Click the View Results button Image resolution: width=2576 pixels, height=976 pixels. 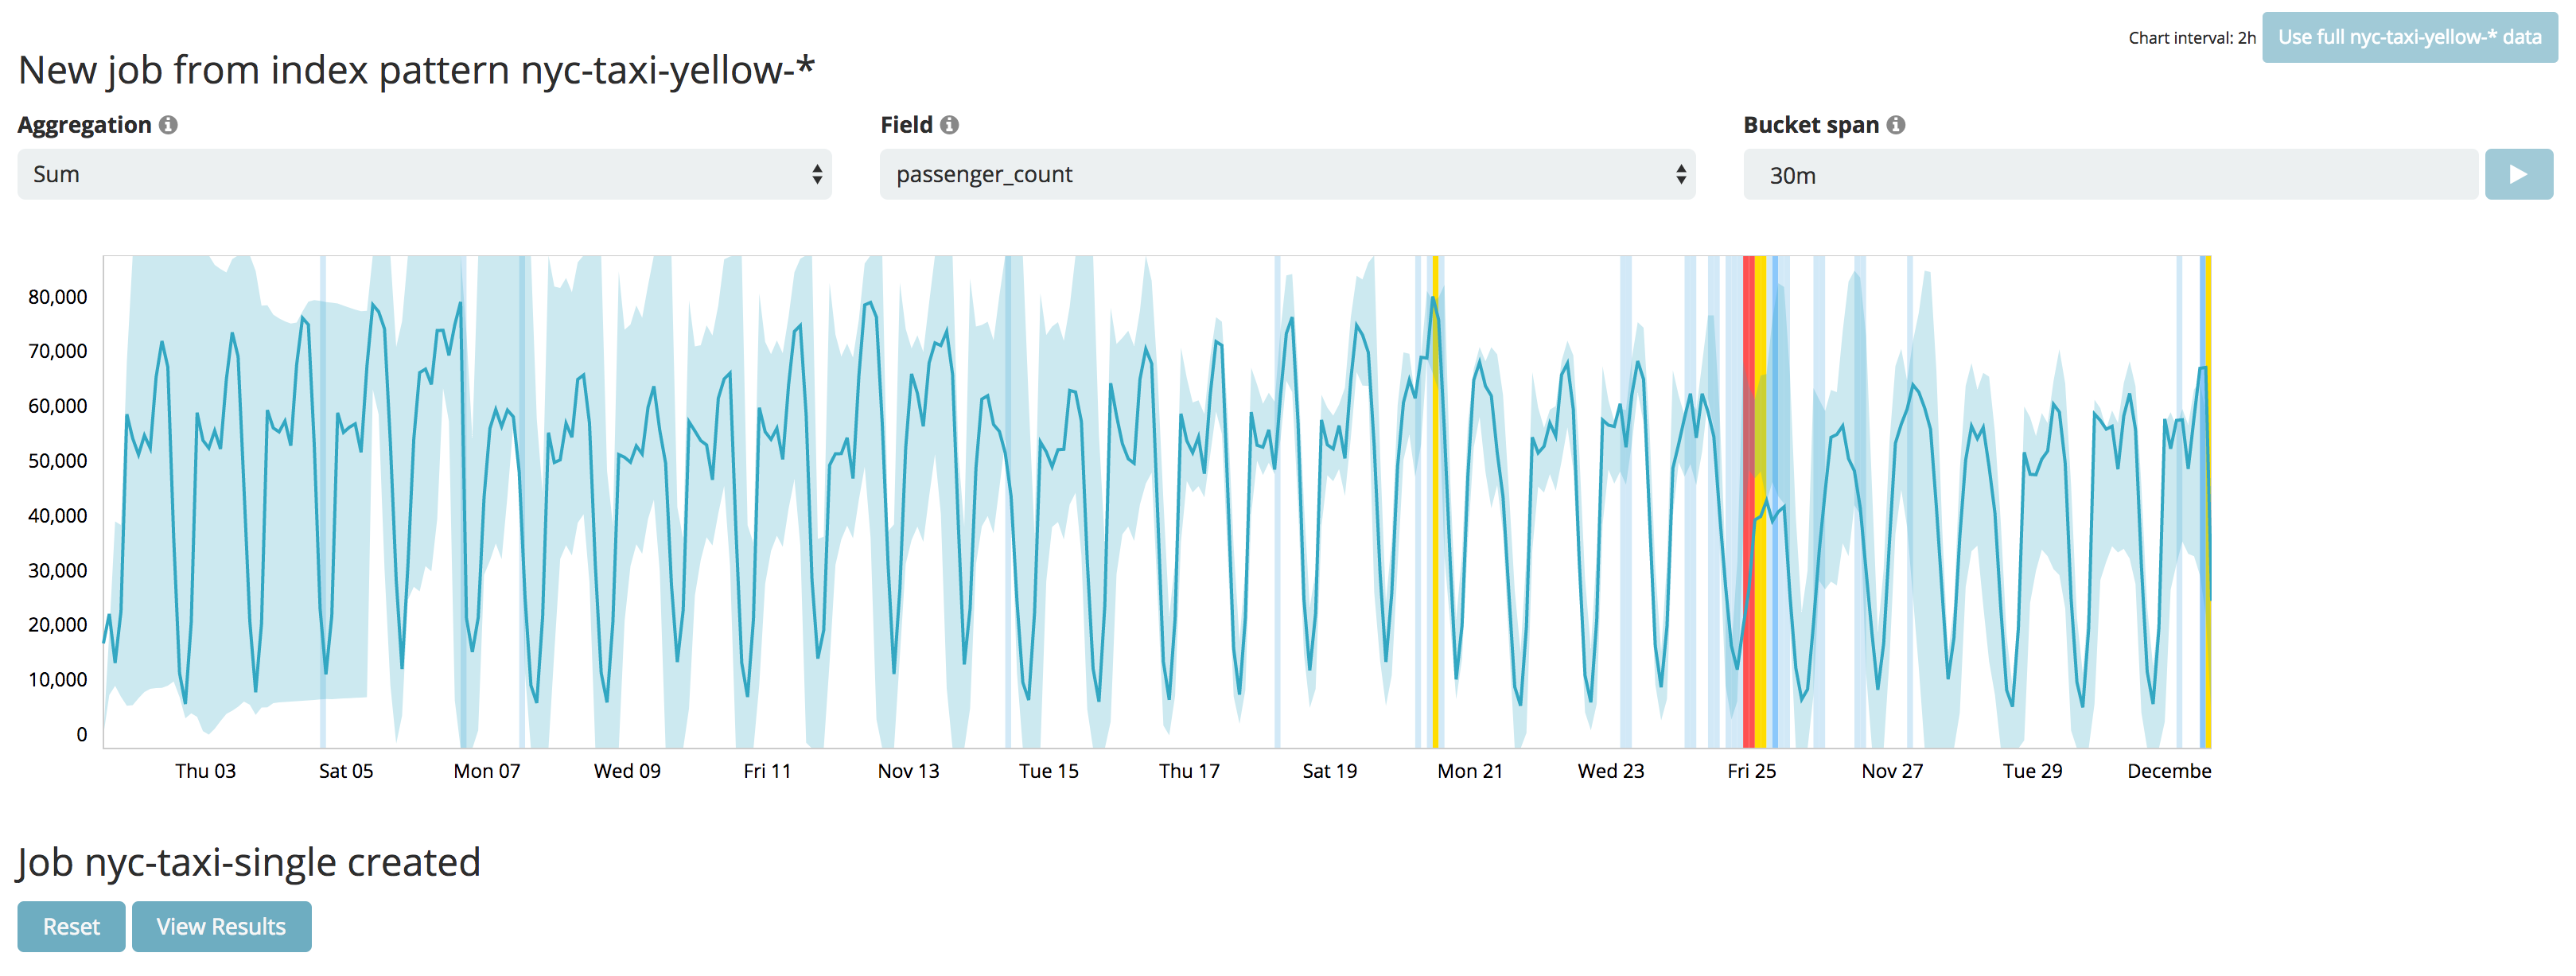coord(221,926)
